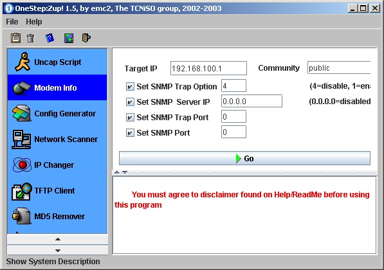Select TFTP Client label in sidebar
This screenshot has width=384, height=270.
pyautogui.click(x=55, y=191)
